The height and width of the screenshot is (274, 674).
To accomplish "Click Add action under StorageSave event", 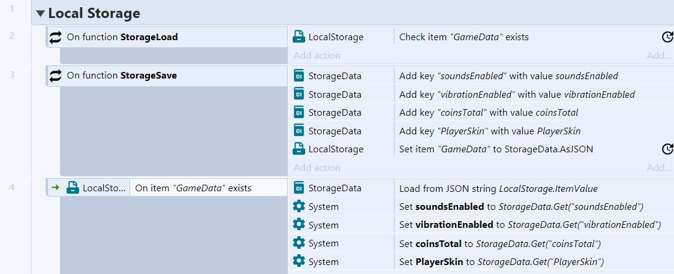I will click(317, 168).
